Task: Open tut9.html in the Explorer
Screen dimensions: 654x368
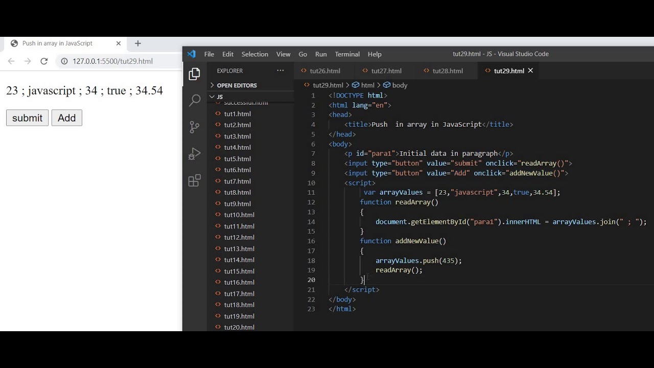Action: click(237, 203)
